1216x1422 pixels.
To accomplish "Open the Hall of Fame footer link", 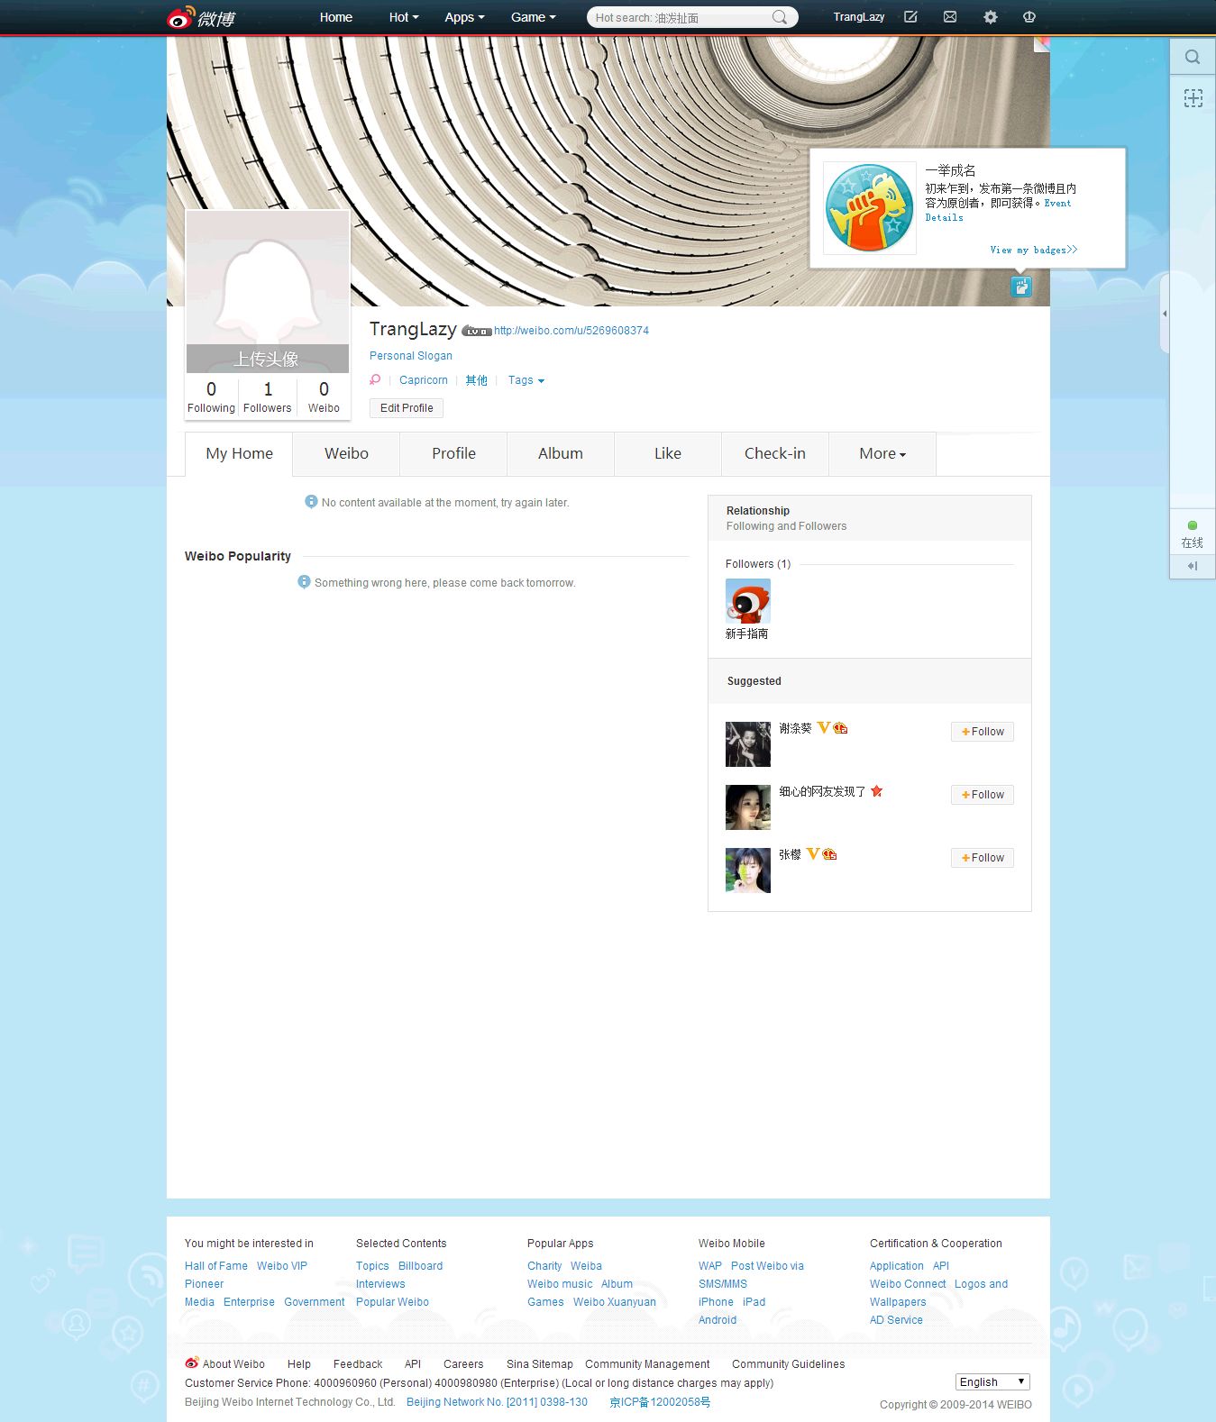I will point(216,1266).
